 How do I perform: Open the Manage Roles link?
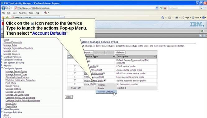pos(10,45)
